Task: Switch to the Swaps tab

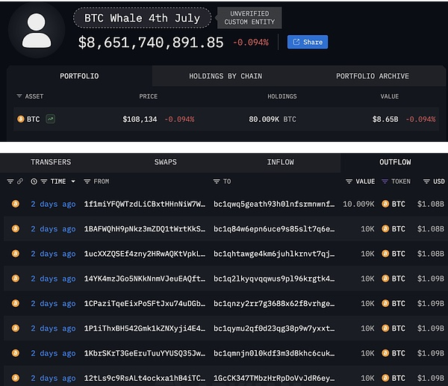Action: 166,162
